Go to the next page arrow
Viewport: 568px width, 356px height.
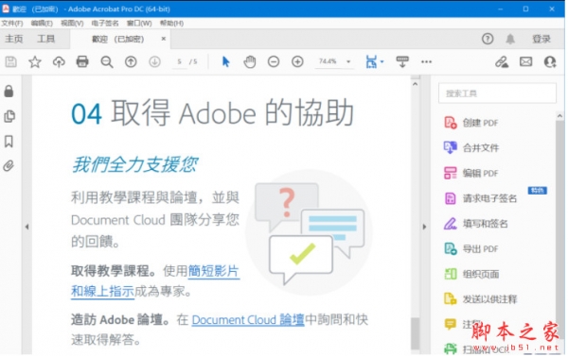coord(154,61)
